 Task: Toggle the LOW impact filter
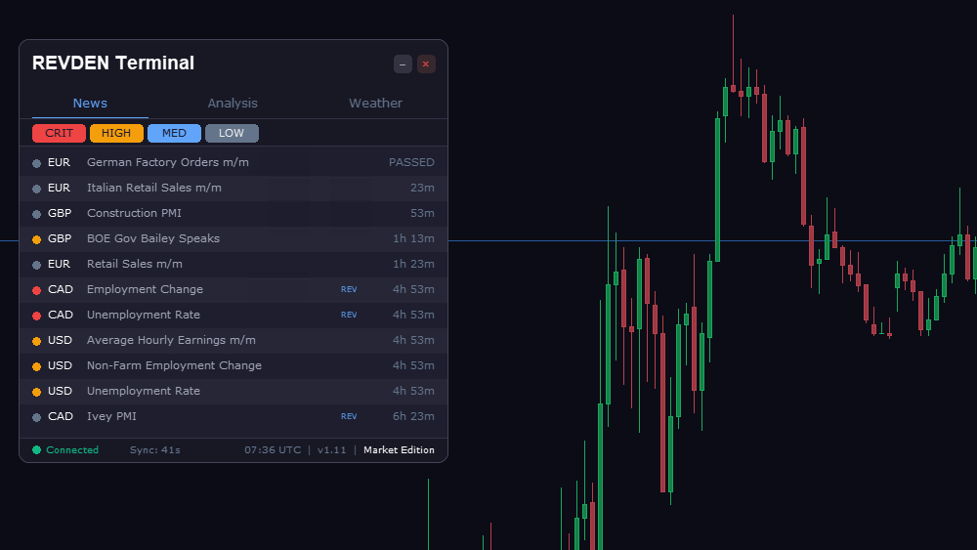point(232,133)
